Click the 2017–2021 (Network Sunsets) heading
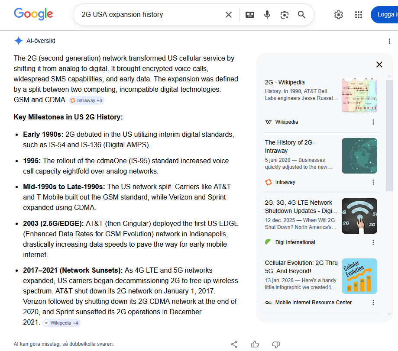 click(73, 270)
